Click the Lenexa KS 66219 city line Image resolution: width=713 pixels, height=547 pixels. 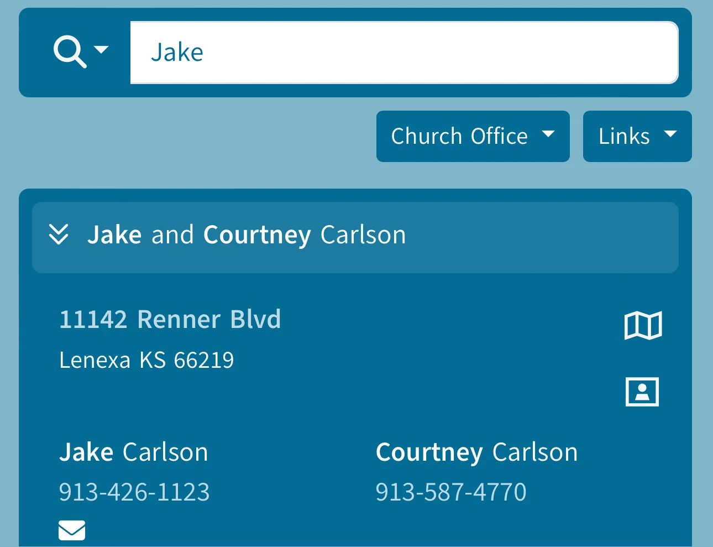click(146, 361)
